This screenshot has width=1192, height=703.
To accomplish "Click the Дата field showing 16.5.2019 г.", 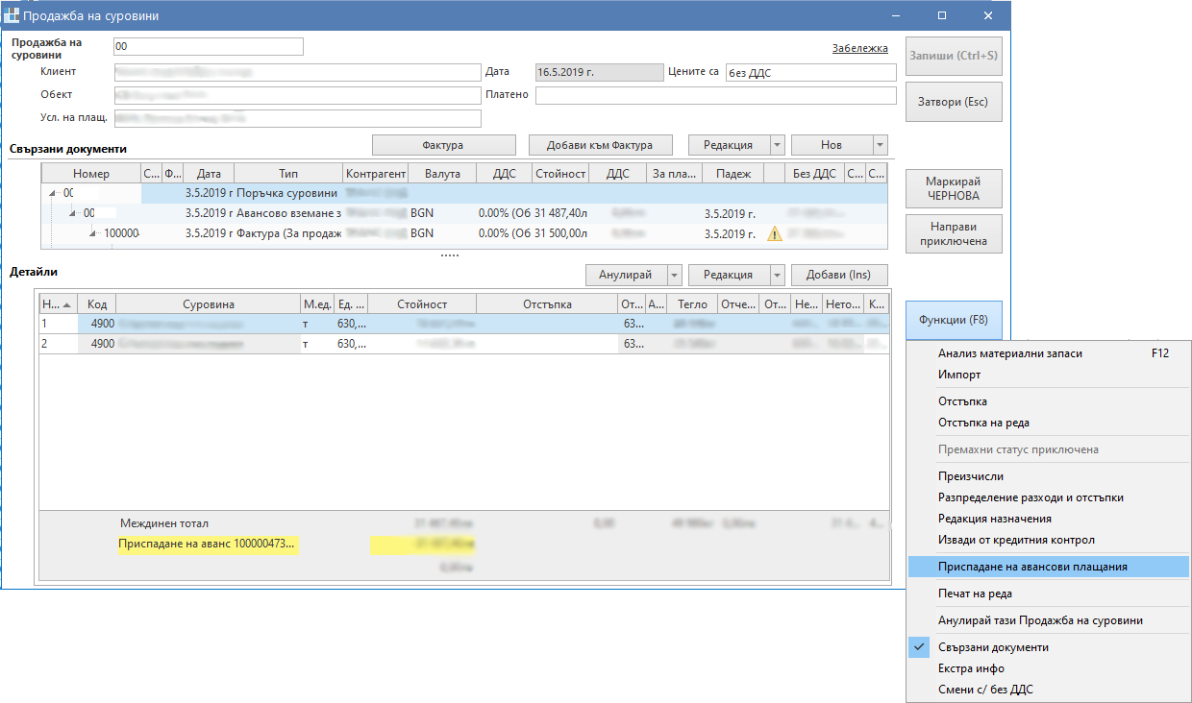I will pyautogui.click(x=599, y=72).
